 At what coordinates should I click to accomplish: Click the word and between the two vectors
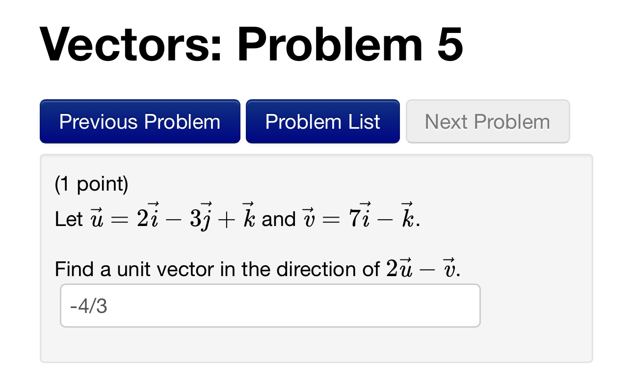coord(279,219)
